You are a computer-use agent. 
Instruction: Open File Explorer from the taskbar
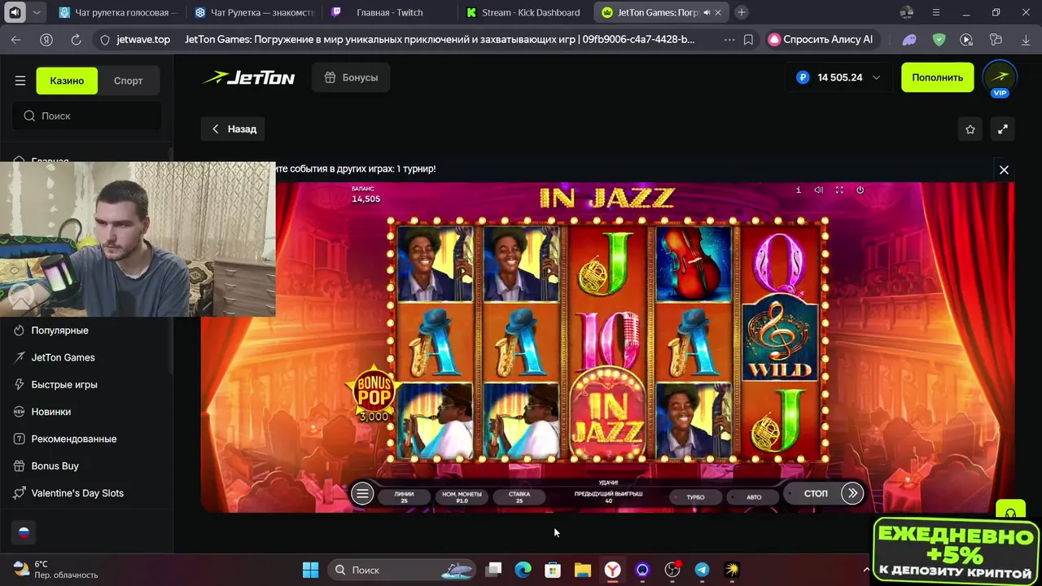(582, 570)
